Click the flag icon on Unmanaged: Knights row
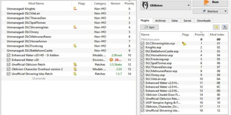Viewport: 231px width, 115px height. tap(75, 9)
